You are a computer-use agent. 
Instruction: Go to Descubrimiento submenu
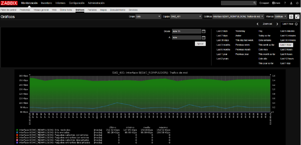click(x=118, y=10)
